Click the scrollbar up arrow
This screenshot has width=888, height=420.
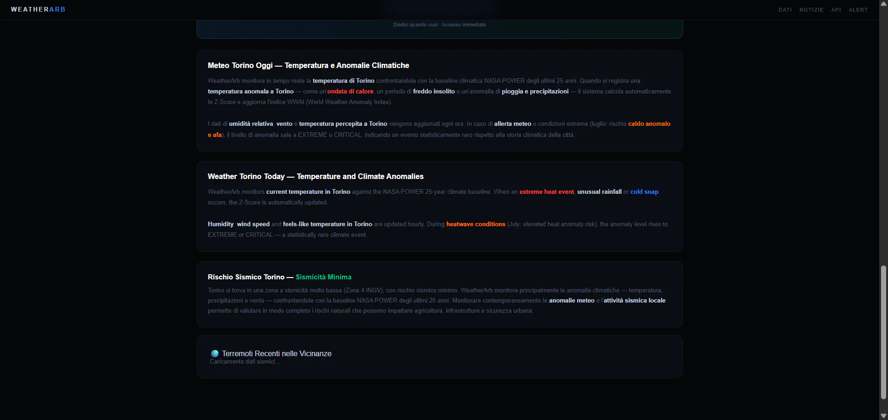883,4
